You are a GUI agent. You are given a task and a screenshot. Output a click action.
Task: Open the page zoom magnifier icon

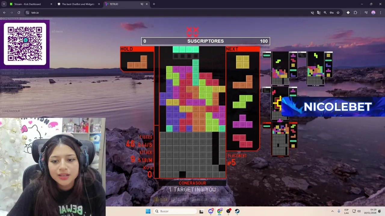[325, 13]
